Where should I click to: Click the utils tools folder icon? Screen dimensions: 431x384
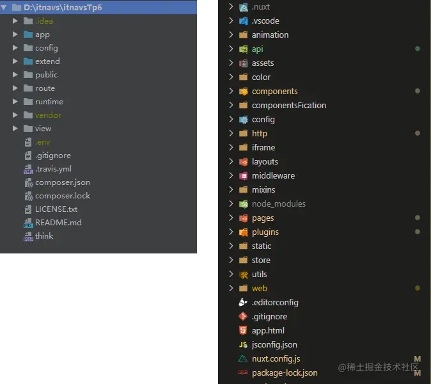(x=244, y=275)
